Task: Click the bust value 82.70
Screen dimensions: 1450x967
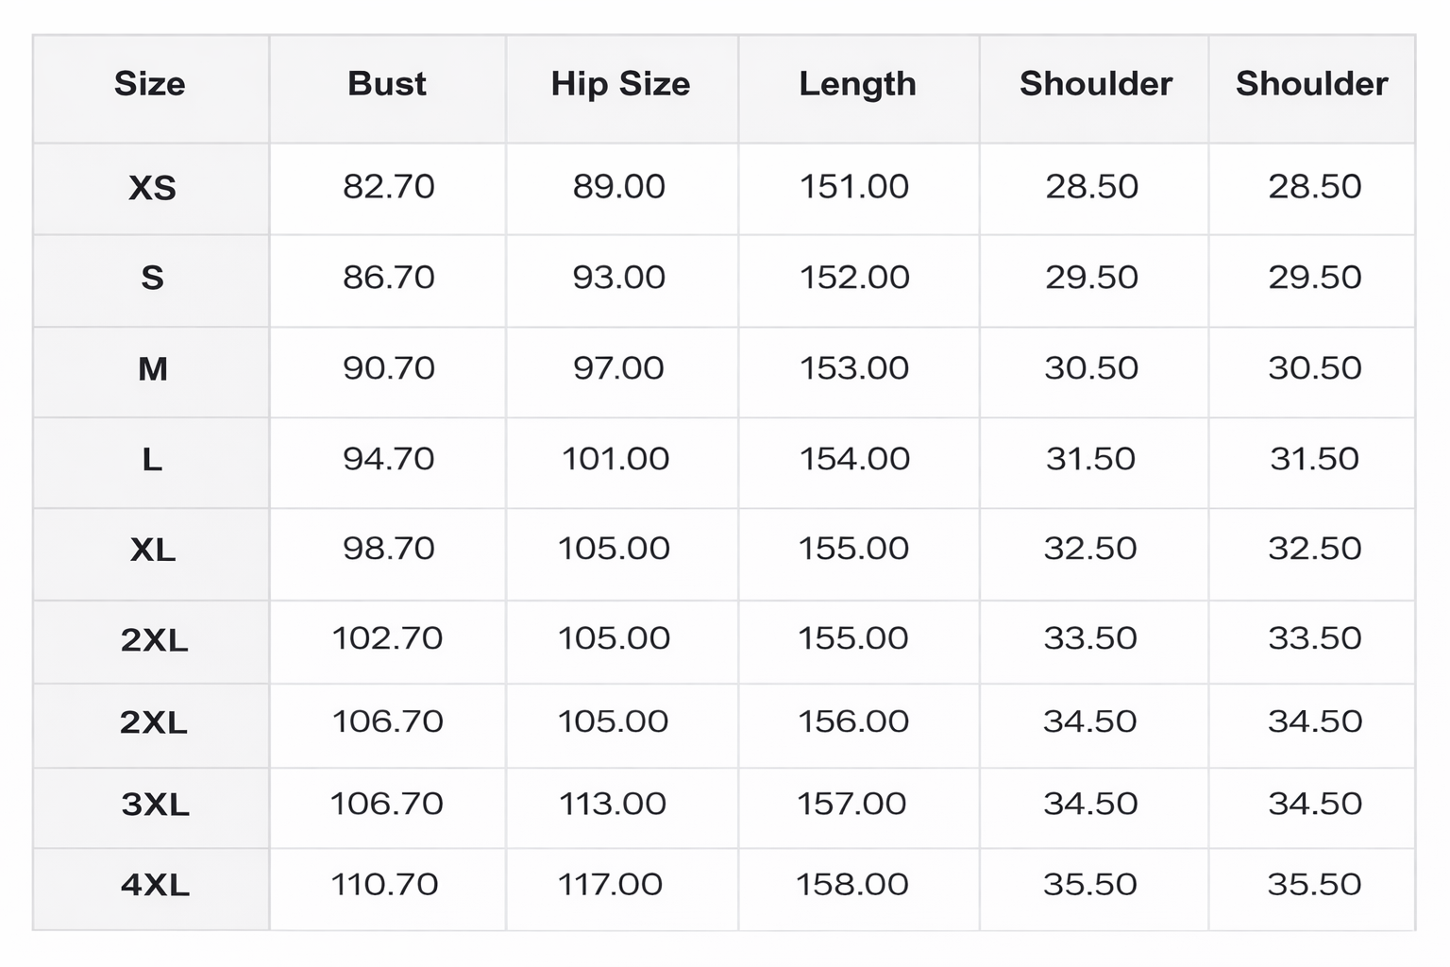Action: [388, 187]
